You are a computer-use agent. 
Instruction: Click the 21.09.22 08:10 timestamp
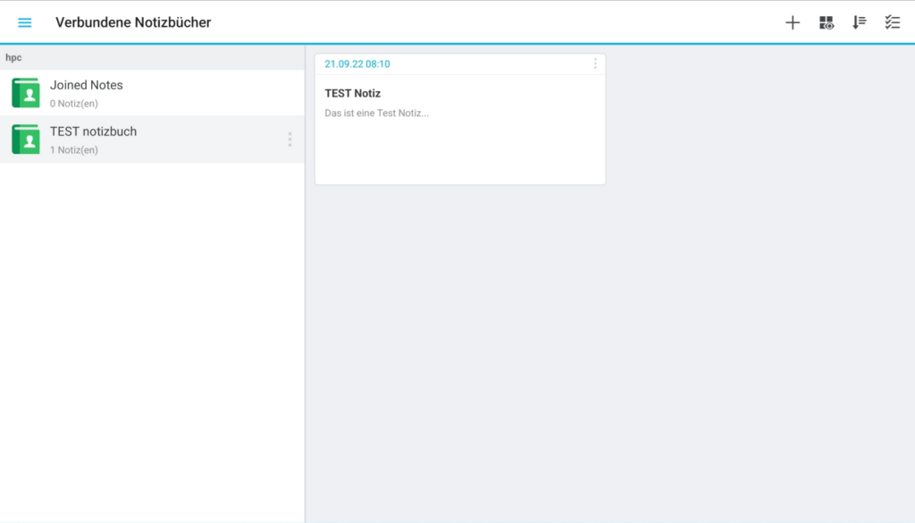tap(357, 63)
